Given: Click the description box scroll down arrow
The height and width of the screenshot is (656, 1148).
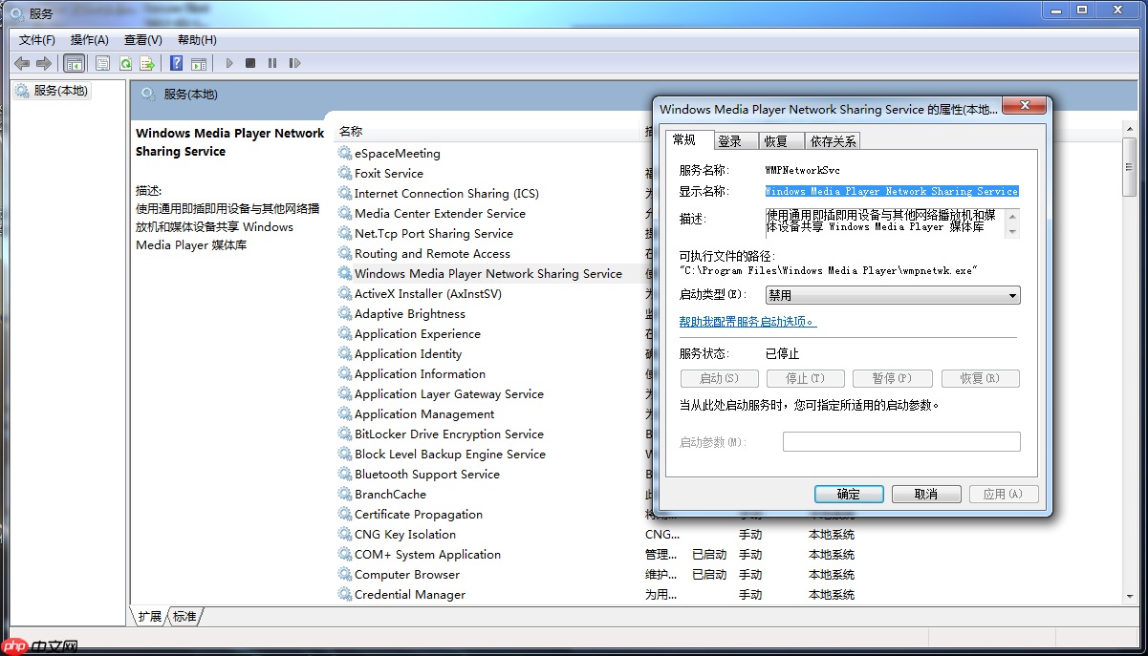Looking at the screenshot, I should point(1013,231).
